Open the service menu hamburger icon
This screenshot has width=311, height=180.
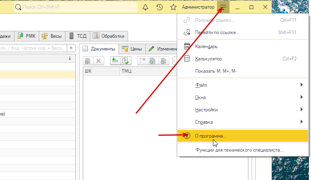(x=223, y=7)
